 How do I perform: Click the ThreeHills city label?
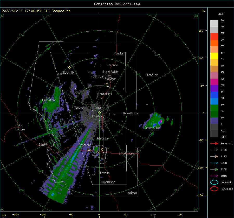(x=130, y=113)
